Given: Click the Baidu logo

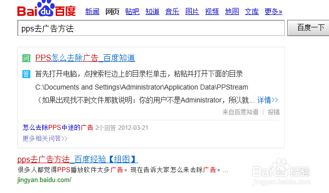Looking at the screenshot, I should [46, 8].
